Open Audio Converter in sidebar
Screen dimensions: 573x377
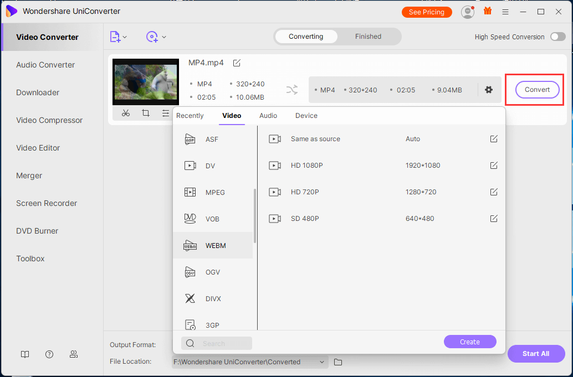pyautogui.click(x=45, y=65)
